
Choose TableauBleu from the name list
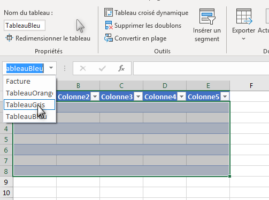29,116
